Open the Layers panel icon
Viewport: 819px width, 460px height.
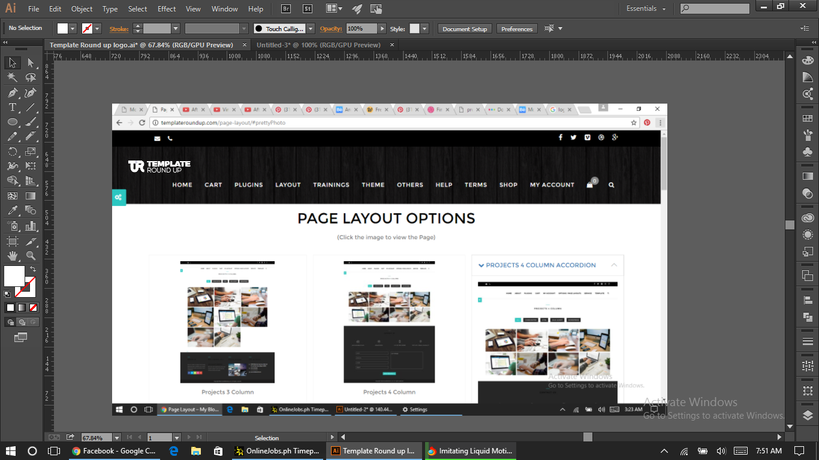click(808, 415)
